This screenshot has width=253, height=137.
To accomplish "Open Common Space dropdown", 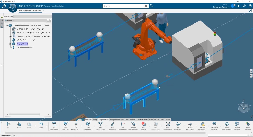I will 221,7.
